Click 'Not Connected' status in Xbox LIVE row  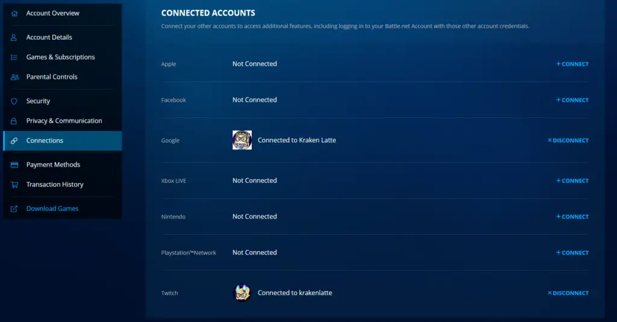255,181
